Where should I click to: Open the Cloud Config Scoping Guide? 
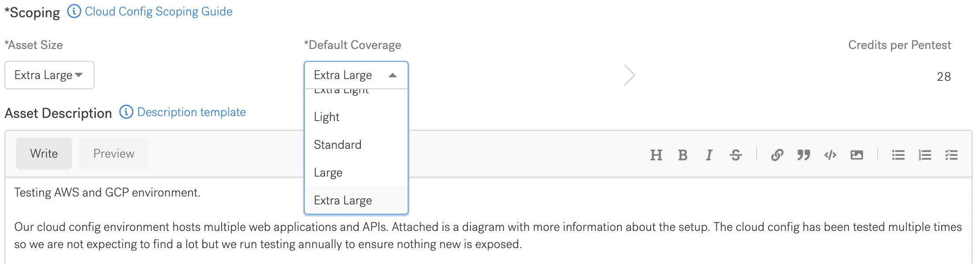pos(158,11)
